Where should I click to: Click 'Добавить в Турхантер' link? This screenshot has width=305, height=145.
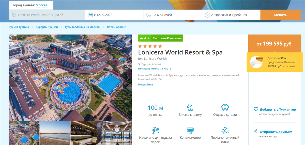pos(278,110)
